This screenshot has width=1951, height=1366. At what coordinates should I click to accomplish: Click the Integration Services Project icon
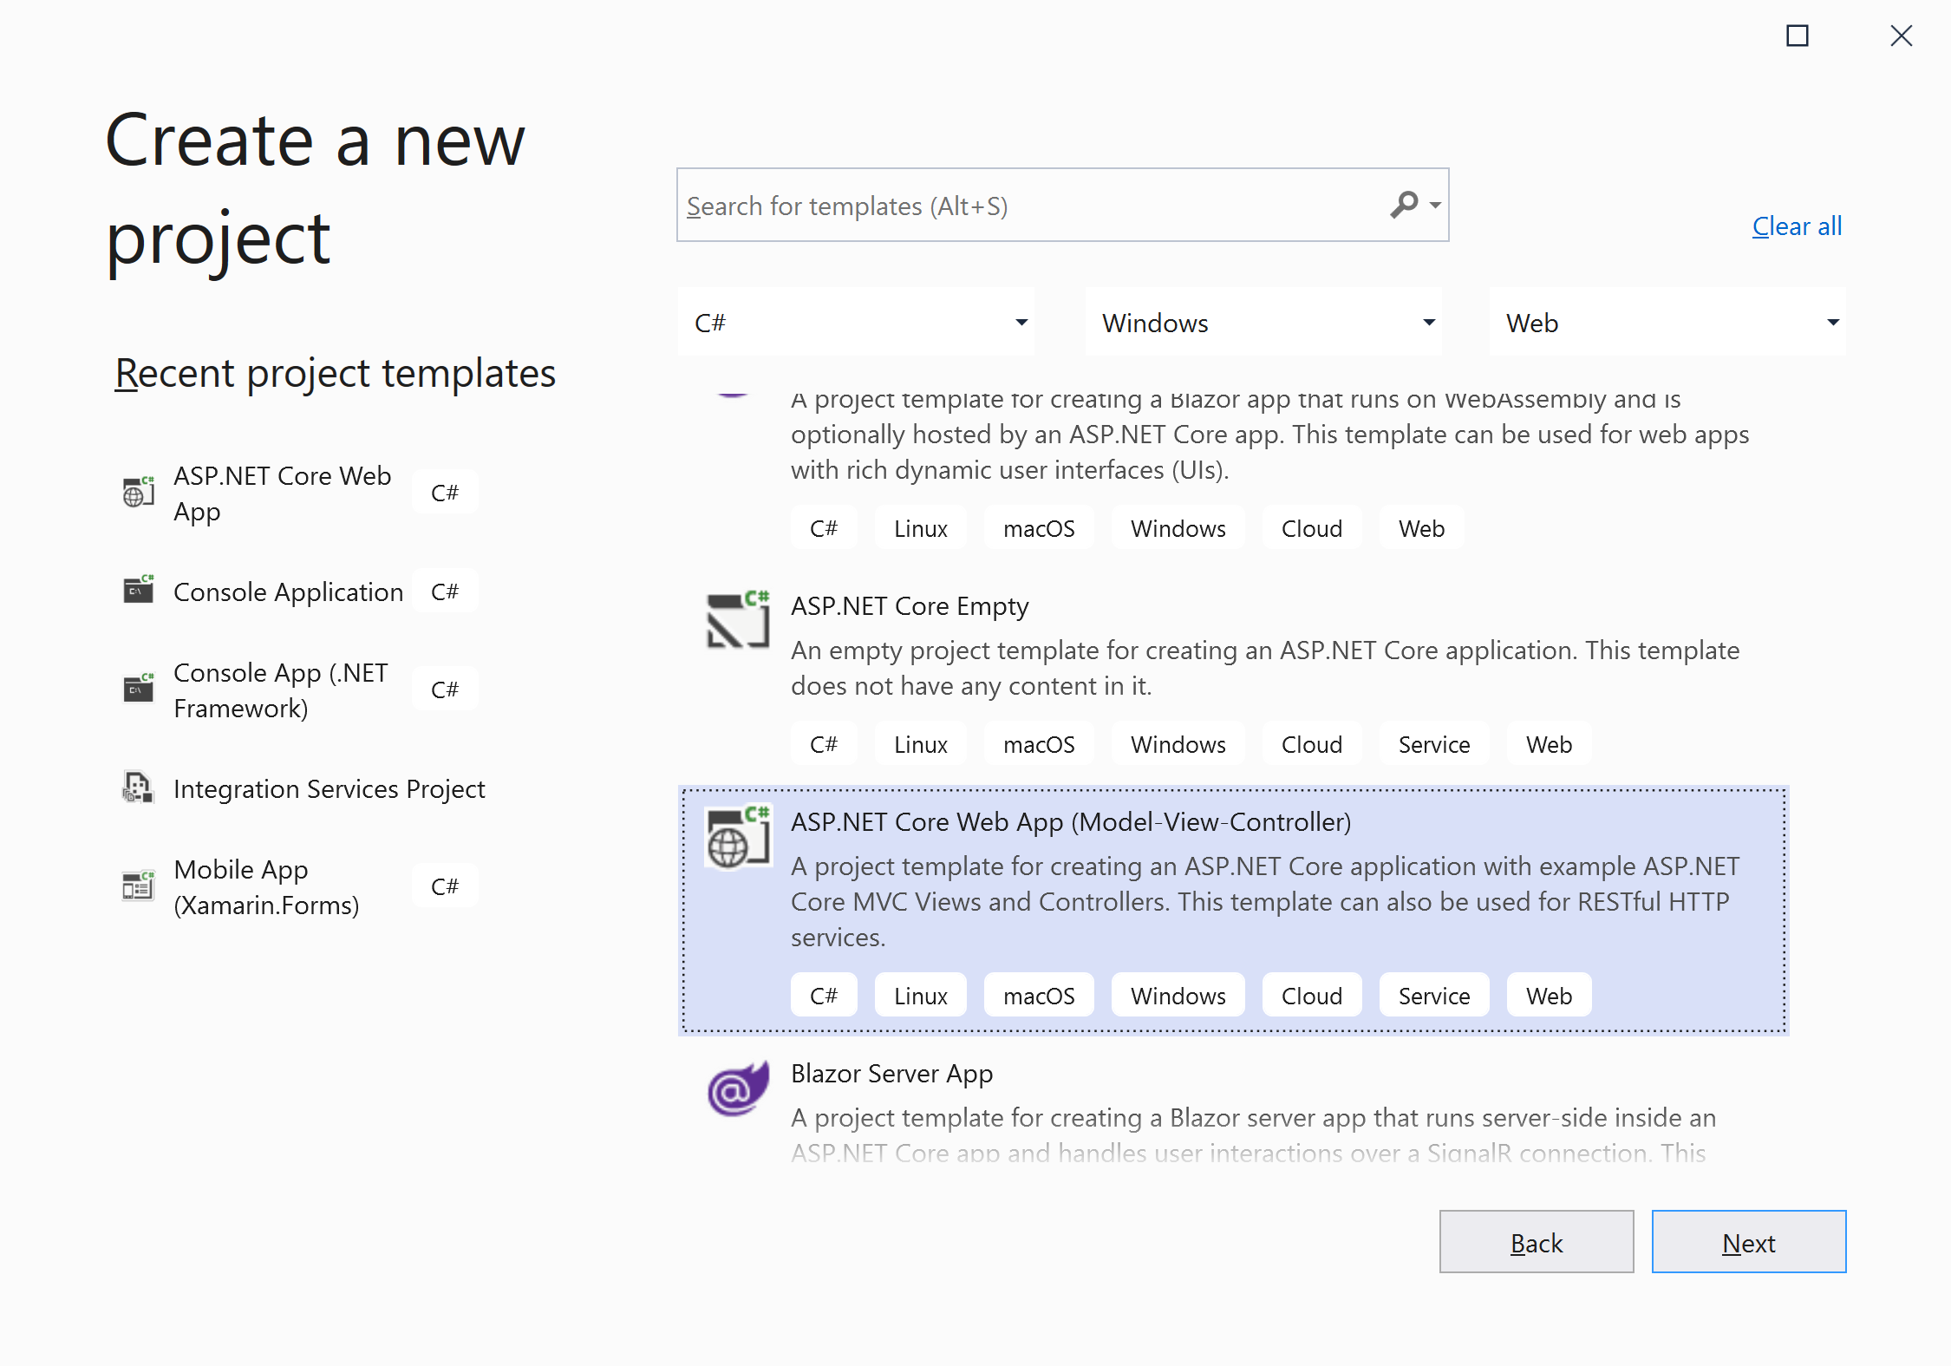[x=138, y=788]
